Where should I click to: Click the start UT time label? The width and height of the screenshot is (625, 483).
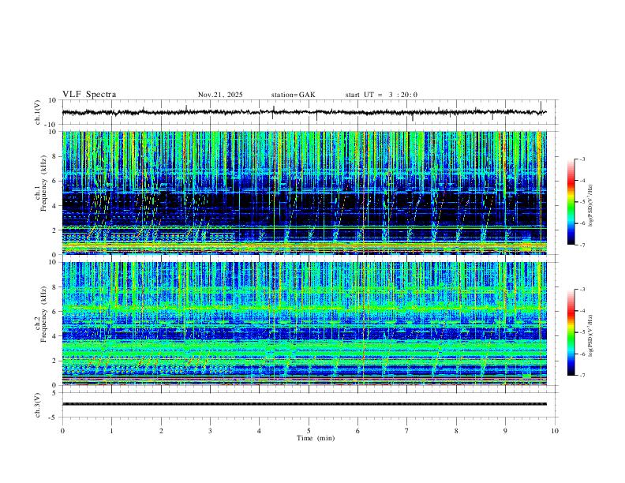coord(381,95)
